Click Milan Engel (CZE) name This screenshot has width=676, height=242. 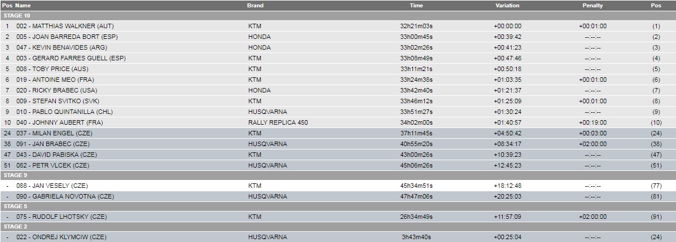[62, 133]
